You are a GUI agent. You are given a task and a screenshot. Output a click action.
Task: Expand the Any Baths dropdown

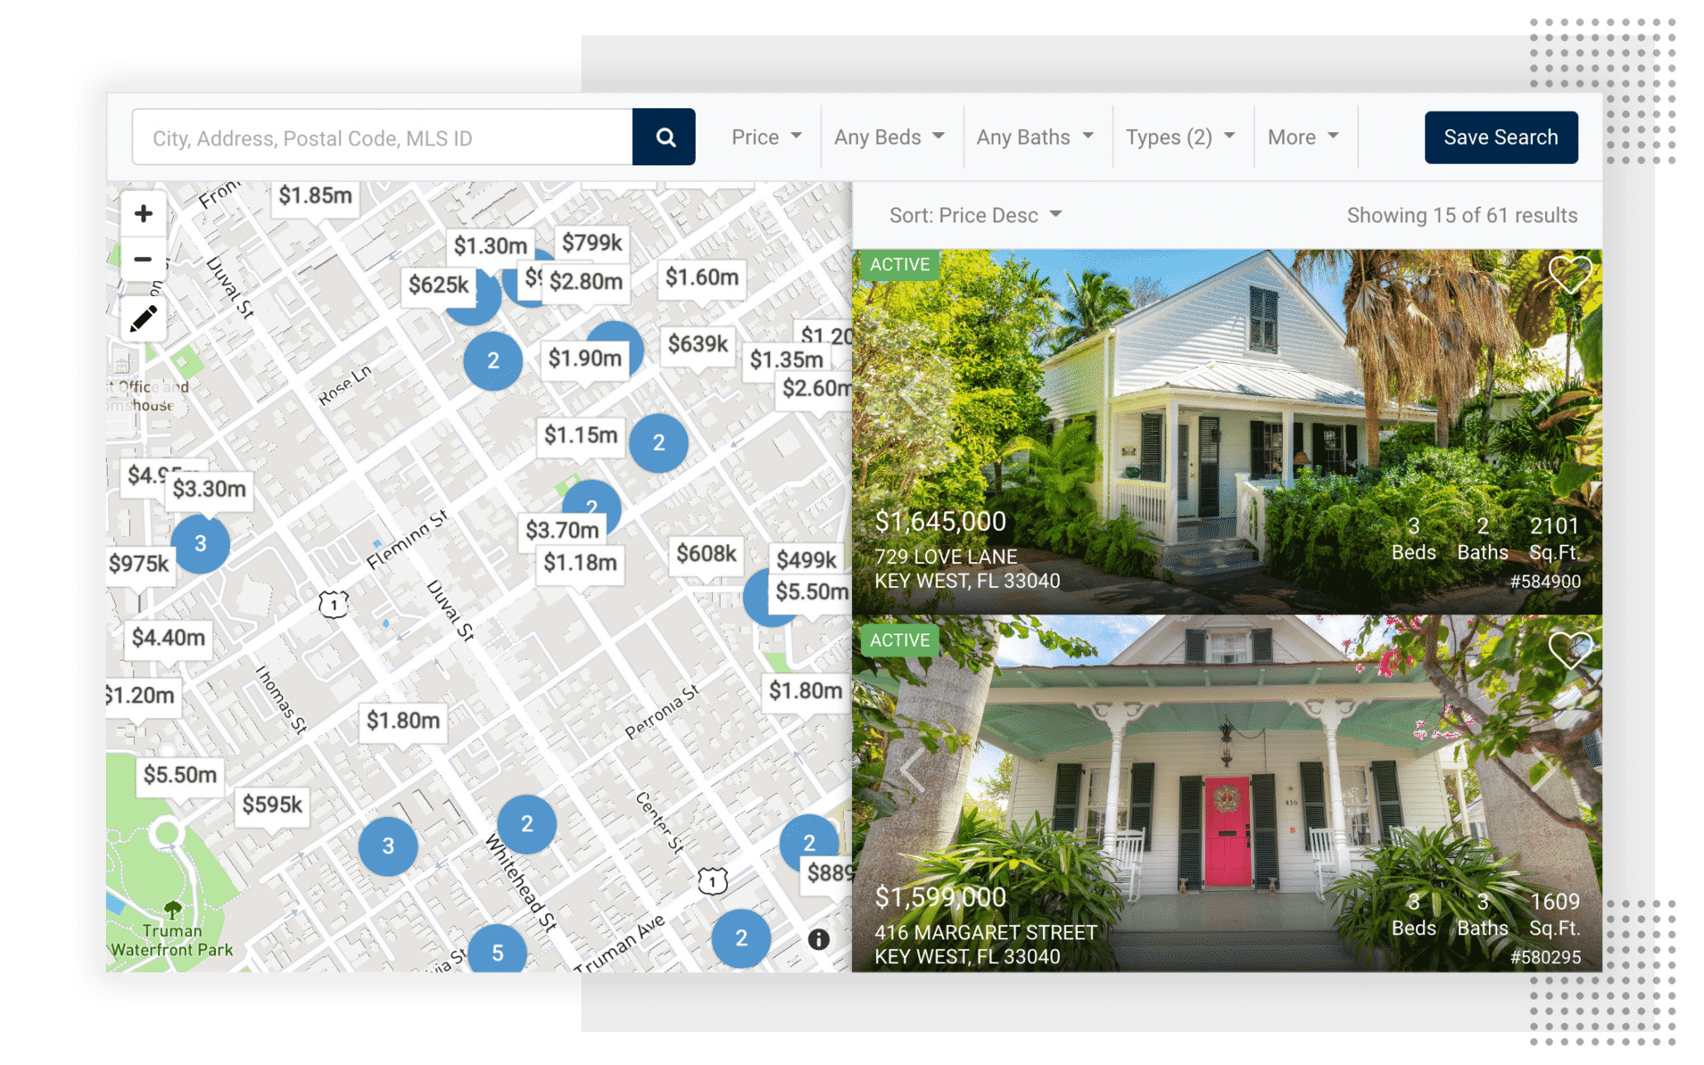[x=1034, y=135]
